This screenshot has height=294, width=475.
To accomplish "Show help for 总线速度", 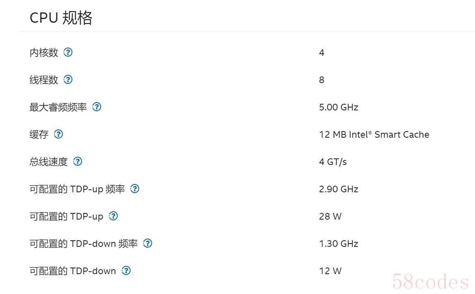I will 77,162.
